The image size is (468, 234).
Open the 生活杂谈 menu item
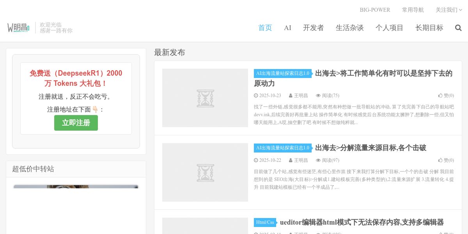point(350,28)
